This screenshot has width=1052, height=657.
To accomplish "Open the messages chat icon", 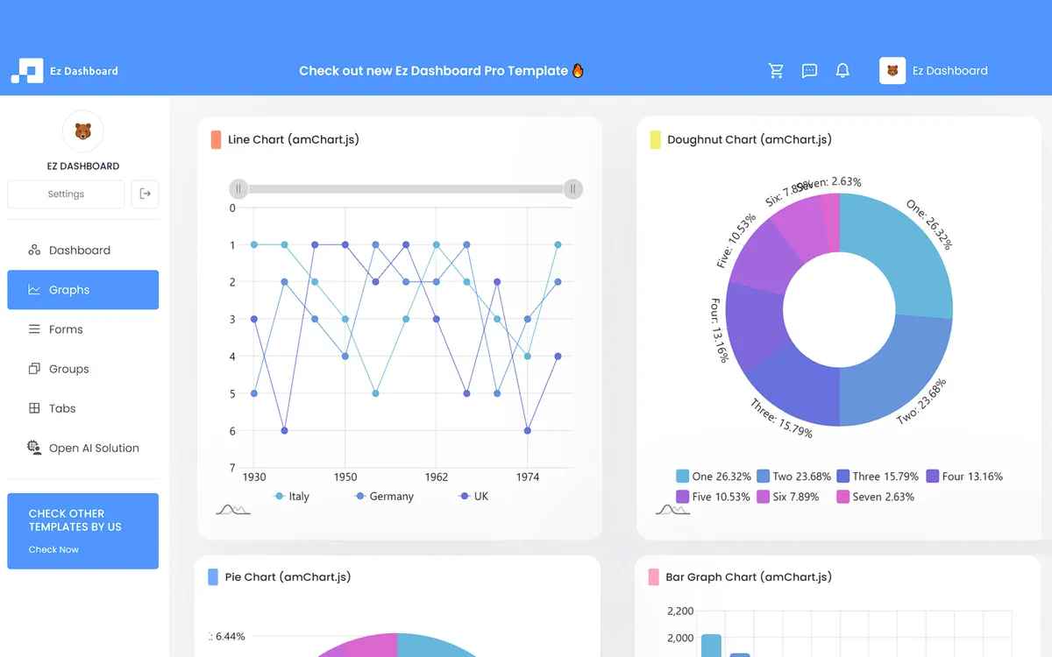I will click(809, 71).
